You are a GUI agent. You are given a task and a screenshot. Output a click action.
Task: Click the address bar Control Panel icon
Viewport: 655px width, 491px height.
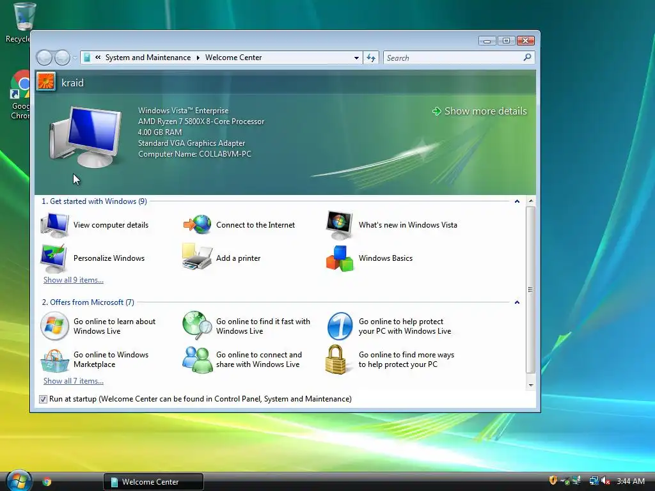(87, 58)
